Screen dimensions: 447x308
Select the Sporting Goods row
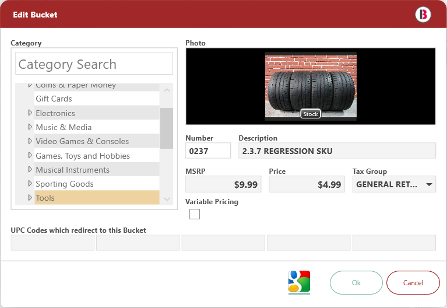(x=97, y=183)
